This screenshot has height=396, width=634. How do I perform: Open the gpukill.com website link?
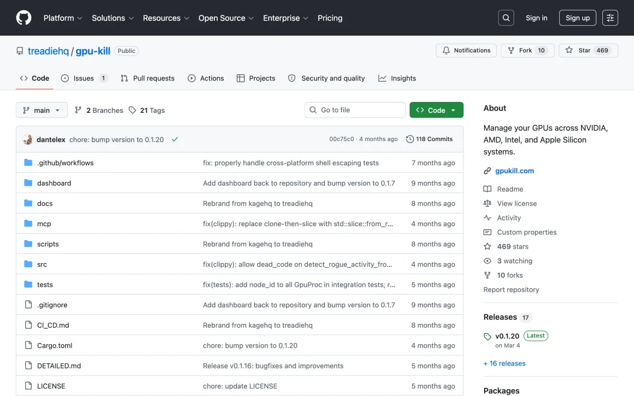pos(514,171)
